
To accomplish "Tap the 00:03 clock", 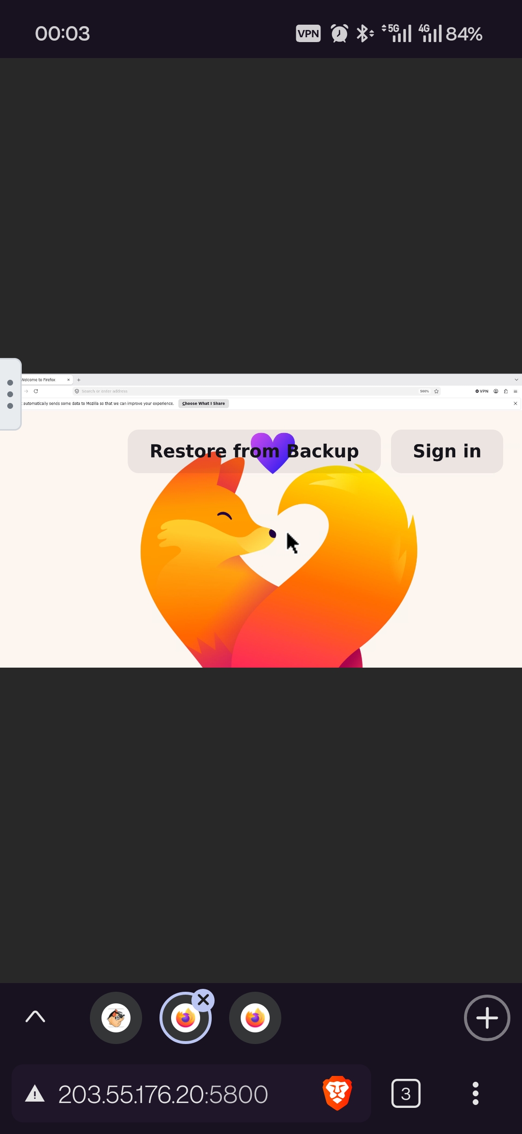I will (x=62, y=33).
